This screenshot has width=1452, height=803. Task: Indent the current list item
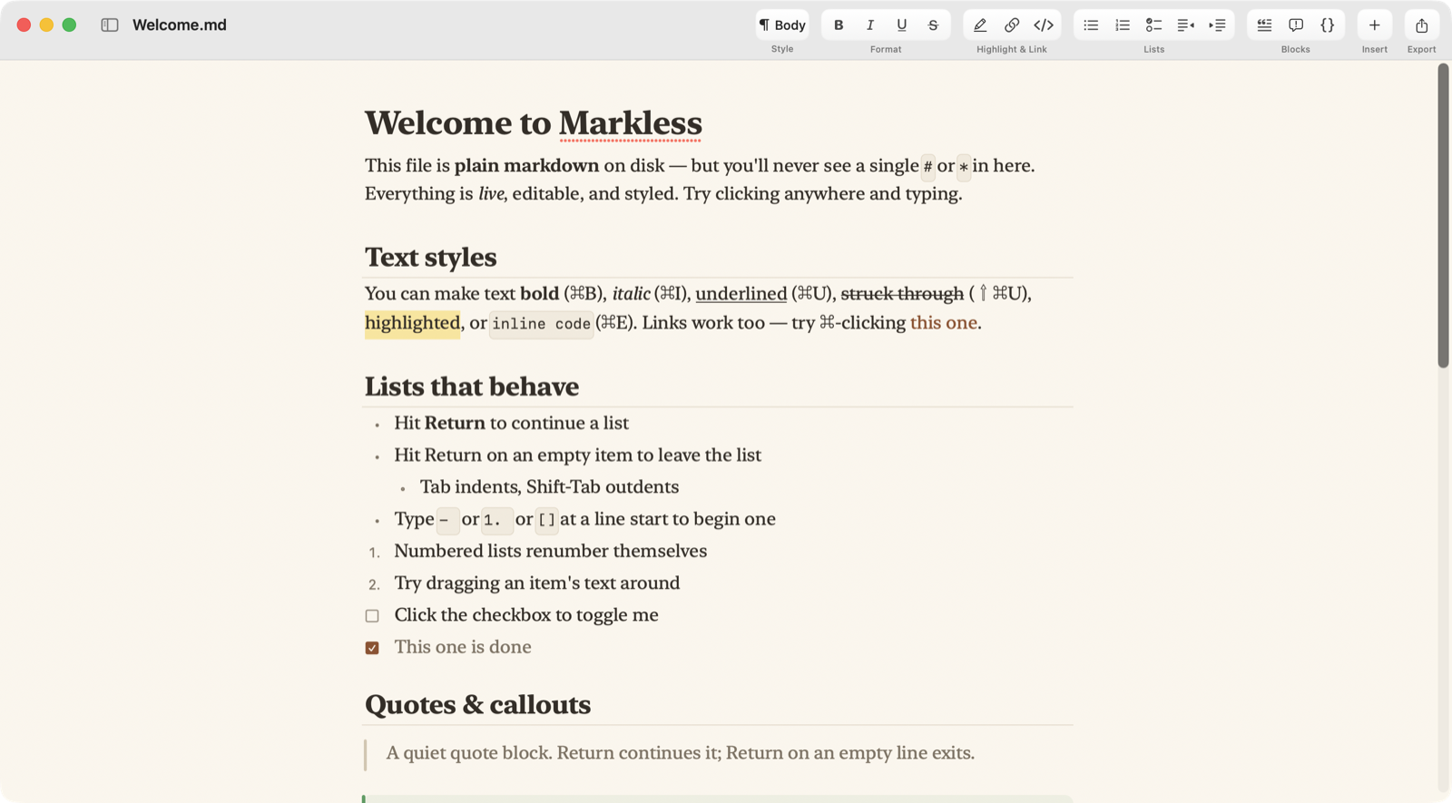coord(1217,25)
